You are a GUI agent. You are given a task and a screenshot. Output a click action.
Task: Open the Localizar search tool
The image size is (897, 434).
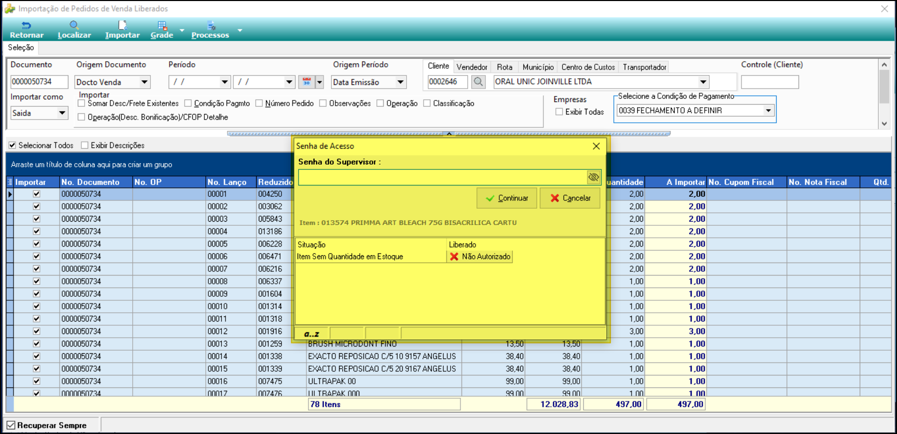pos(74,30)
